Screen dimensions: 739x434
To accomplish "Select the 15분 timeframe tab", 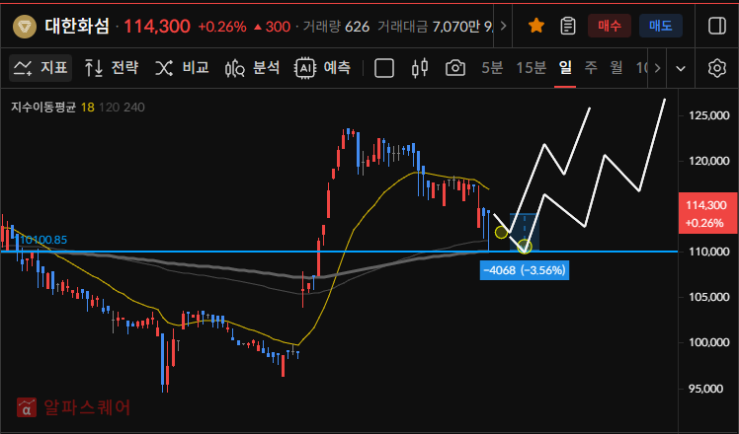I will coord(531,68).
